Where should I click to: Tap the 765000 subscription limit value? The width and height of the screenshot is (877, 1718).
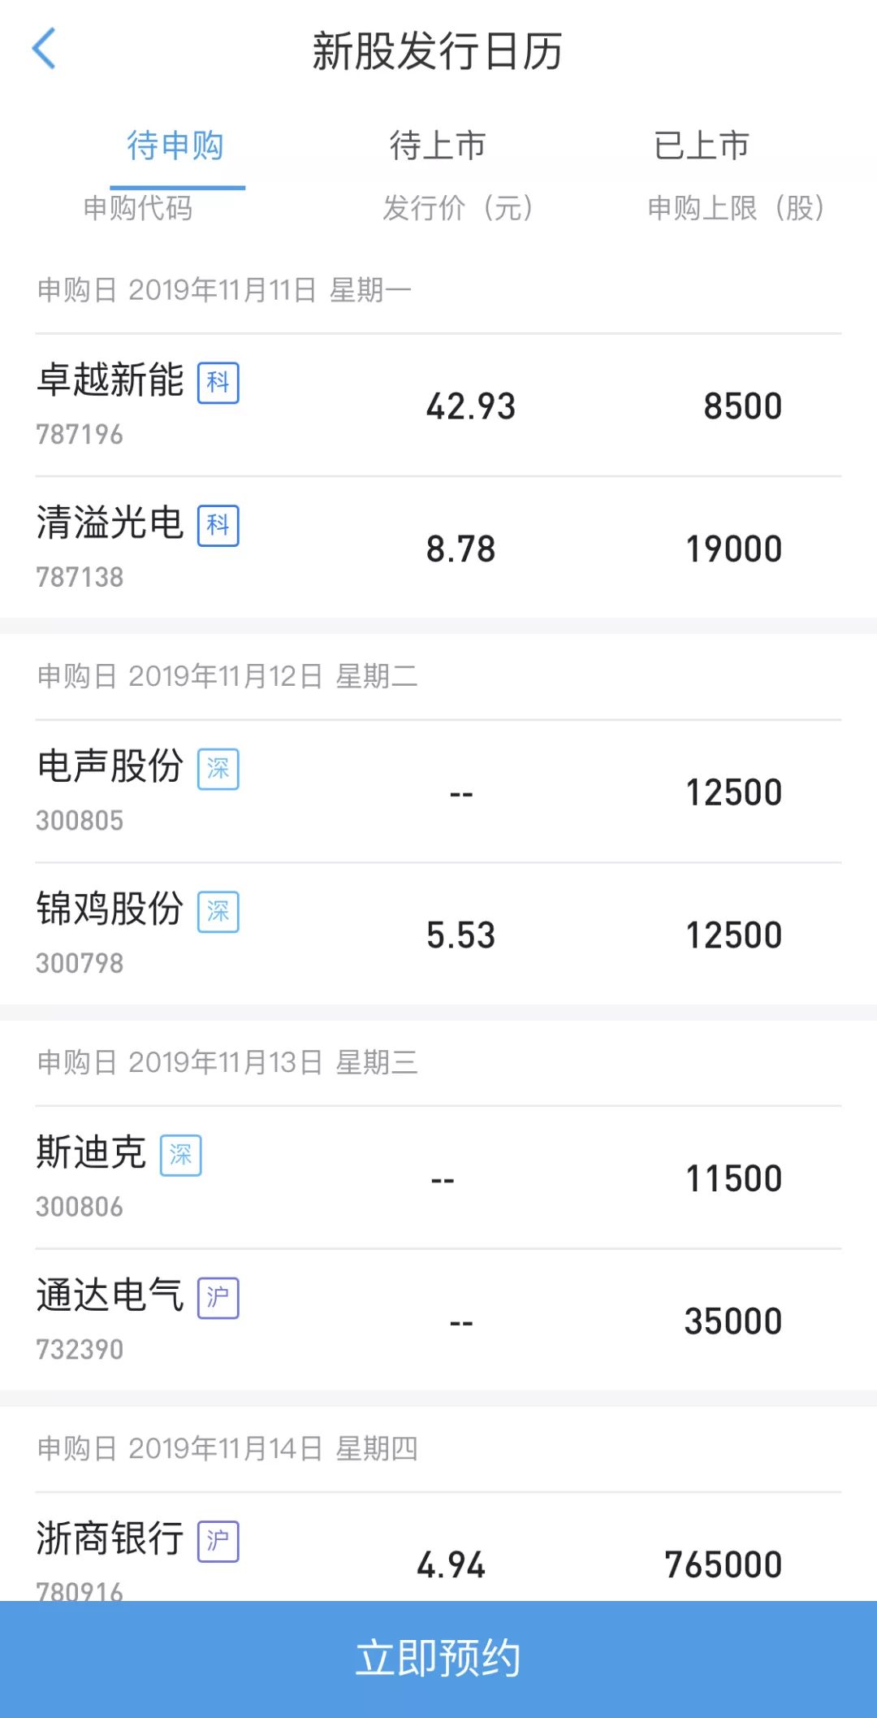[x=723, y=1565]
